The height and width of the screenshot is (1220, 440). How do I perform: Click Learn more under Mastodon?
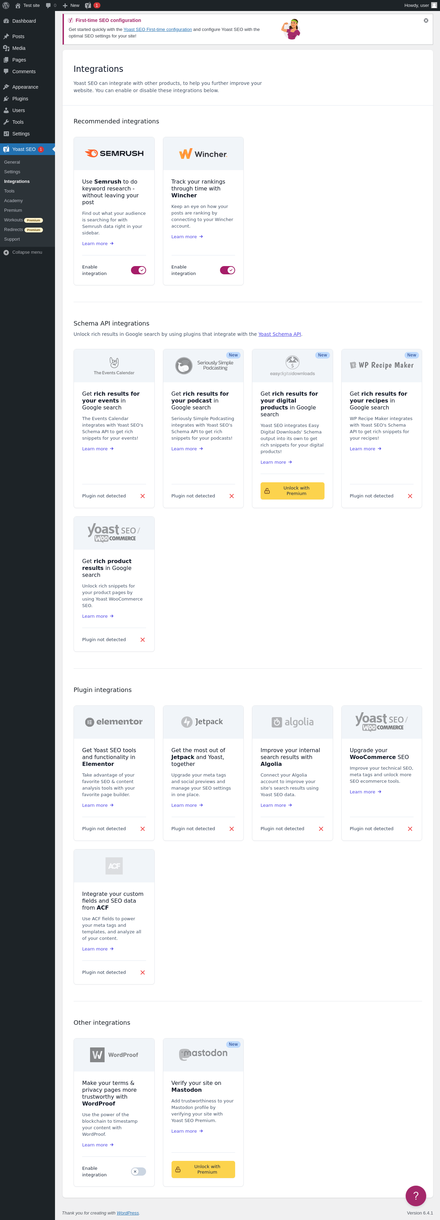tap(187, 1131)
